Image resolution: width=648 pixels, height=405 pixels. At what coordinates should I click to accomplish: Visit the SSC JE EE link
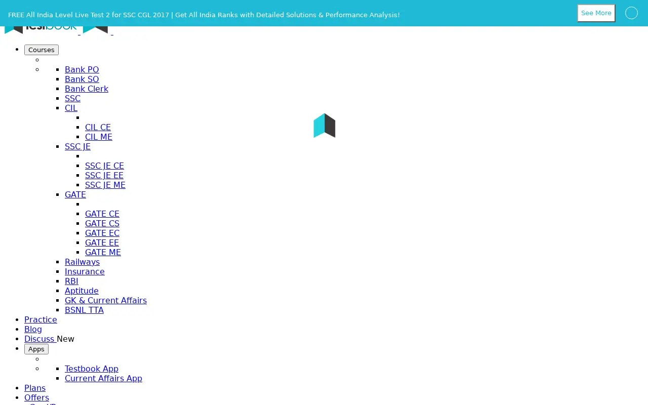coord(104,175)
